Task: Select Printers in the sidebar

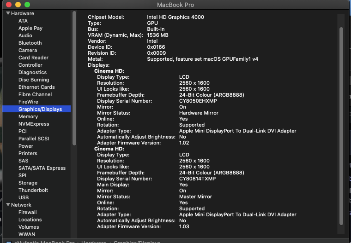Action: [28, 153]
